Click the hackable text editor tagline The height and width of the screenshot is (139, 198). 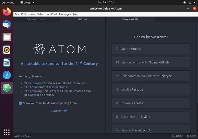(59, 63)
